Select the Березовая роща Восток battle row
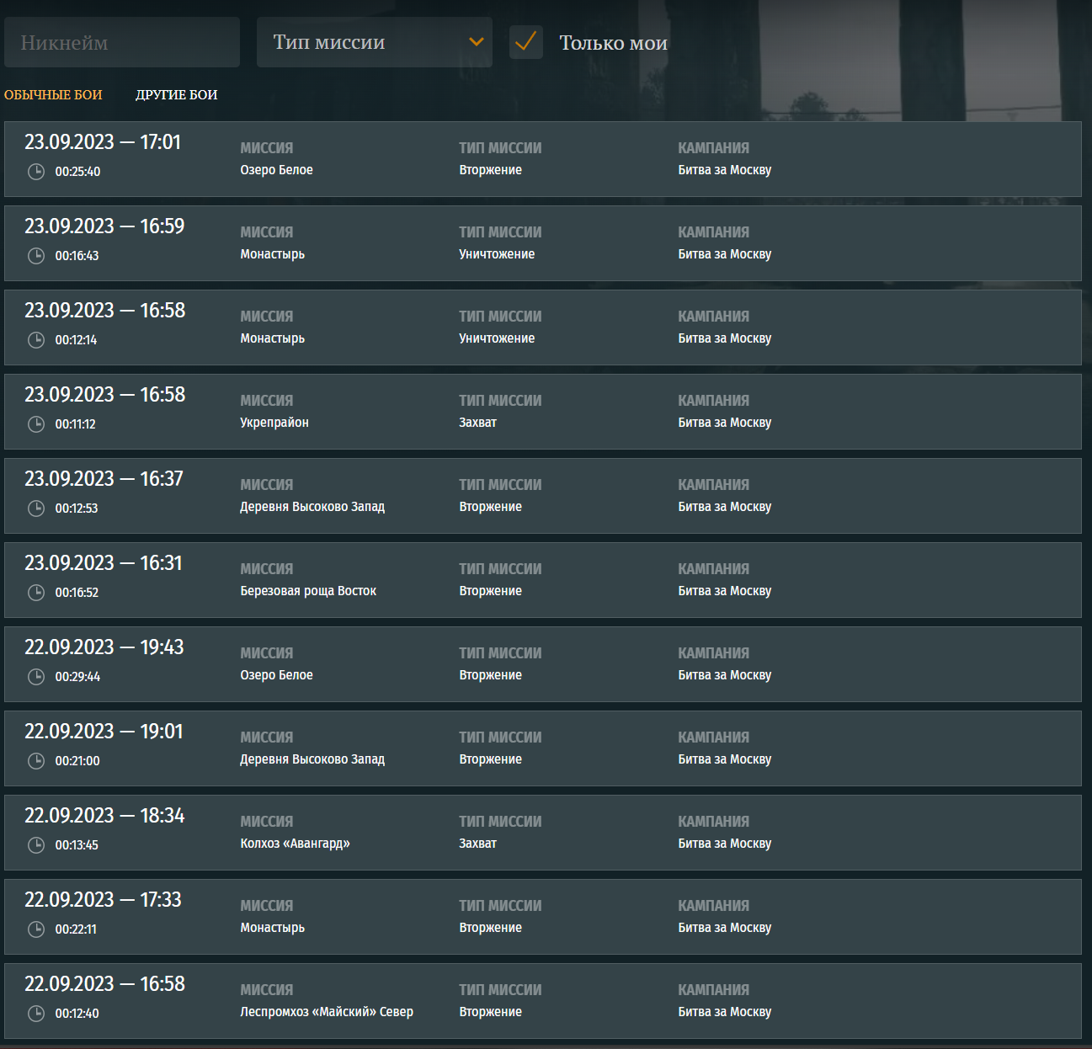 [x=542, y=580]
